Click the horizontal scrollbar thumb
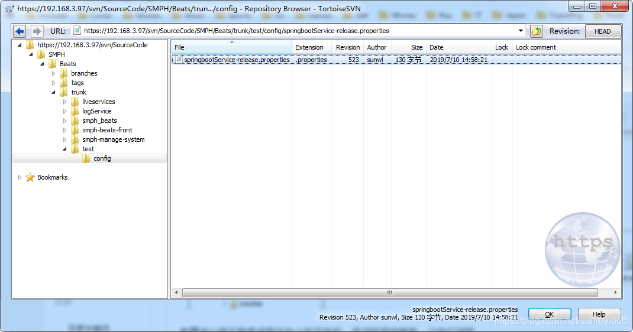Viewport: 633px width, 332px height. pos(390,292)
